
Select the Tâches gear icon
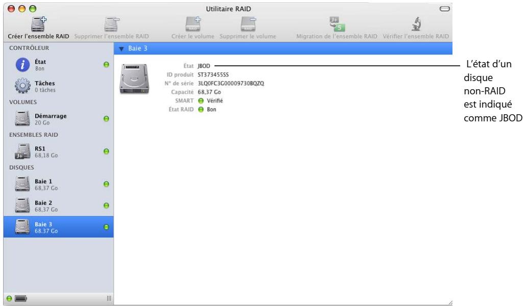point(23,86)
